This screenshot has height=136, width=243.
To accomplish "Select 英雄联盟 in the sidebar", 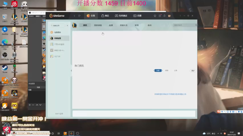I will coord(59,38).
